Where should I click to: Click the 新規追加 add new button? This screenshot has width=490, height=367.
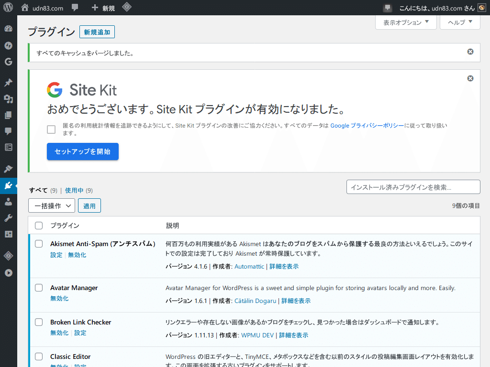click(97, 32)
